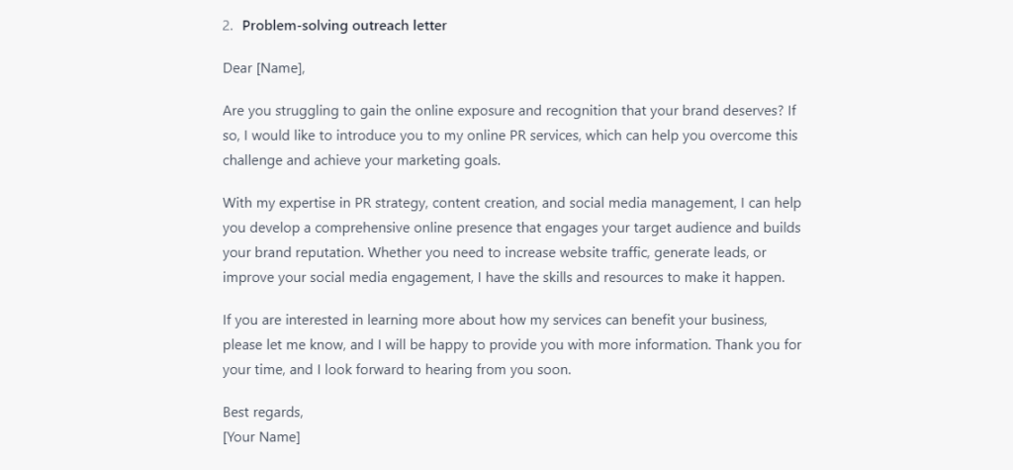Click the words 'Thank you for' in the last paragraph
Image resolution: width=1013 pixels, height=470 pixels.
(759, 344)
